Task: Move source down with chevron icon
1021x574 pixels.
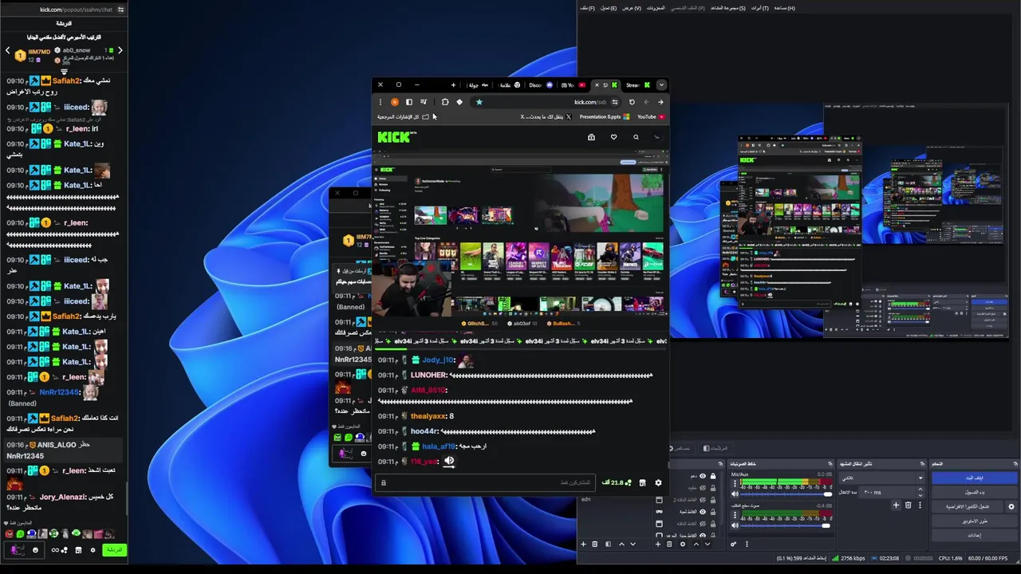Action: (708, 544)
